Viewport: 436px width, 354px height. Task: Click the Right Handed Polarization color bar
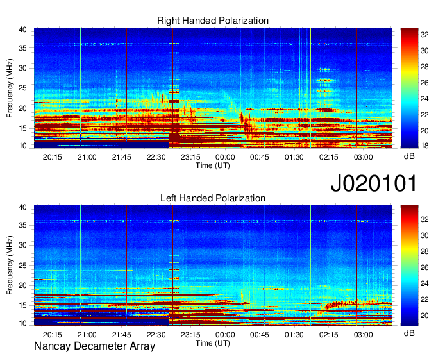[x=409, y=88]
